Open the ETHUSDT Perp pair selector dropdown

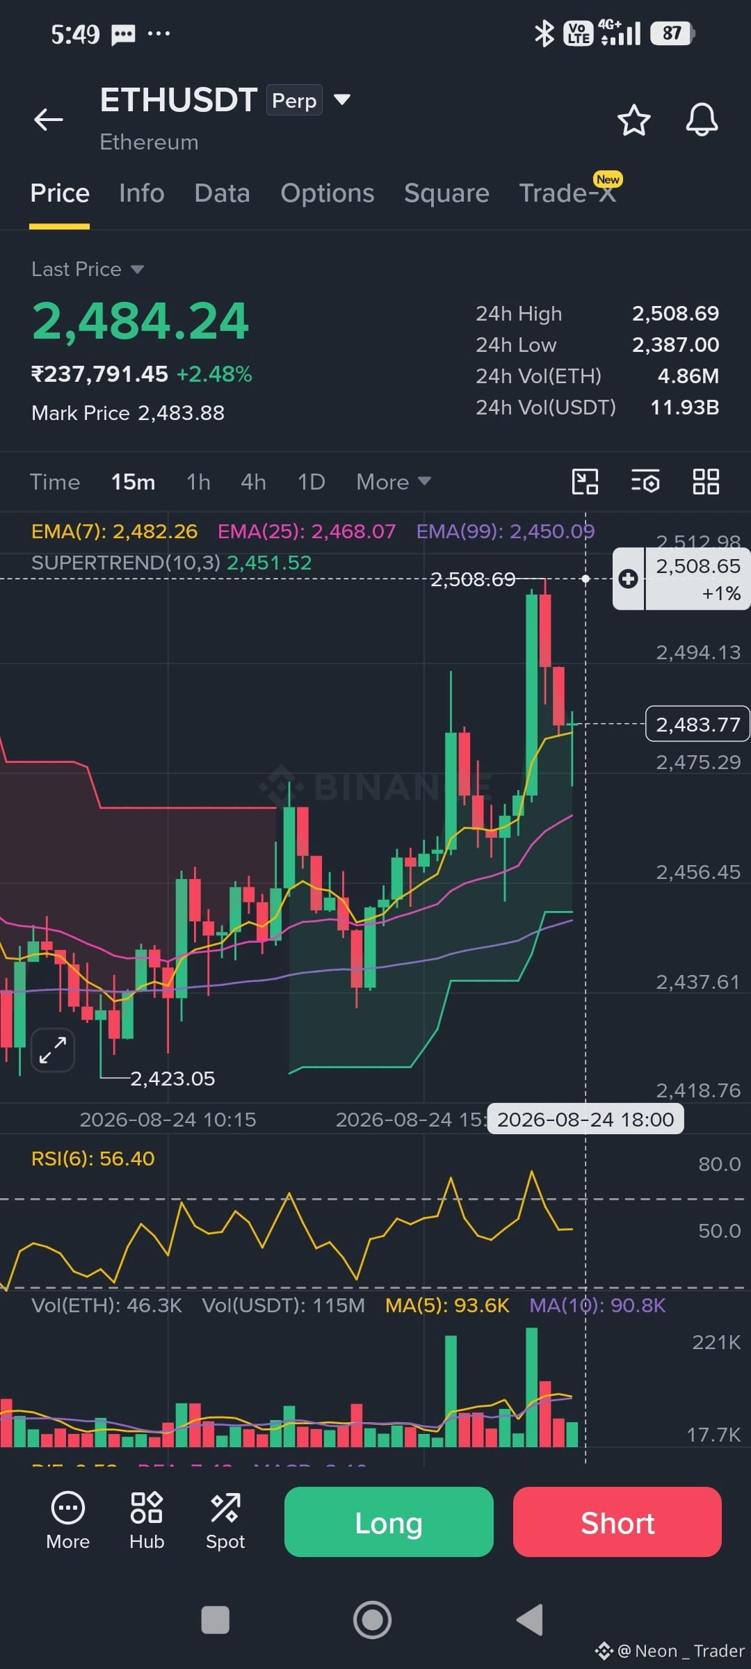tap(341, 99)
